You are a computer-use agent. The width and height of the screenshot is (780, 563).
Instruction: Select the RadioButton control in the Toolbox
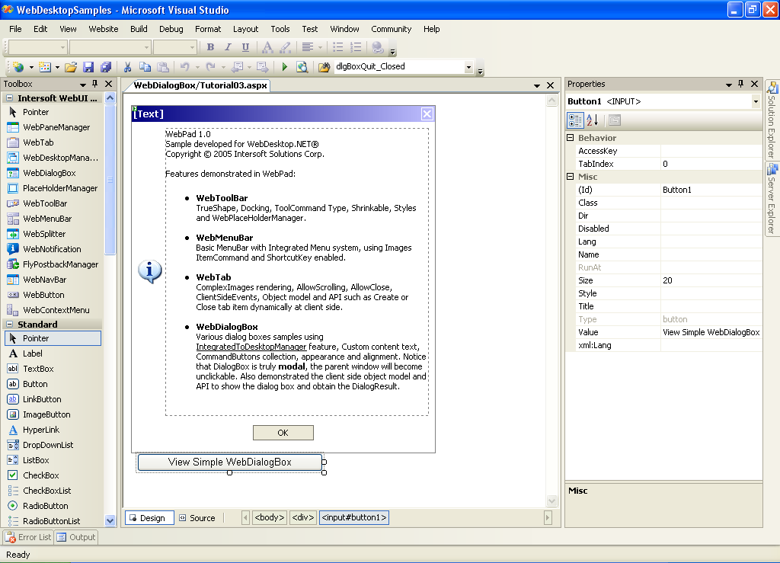tap(45, 506)
